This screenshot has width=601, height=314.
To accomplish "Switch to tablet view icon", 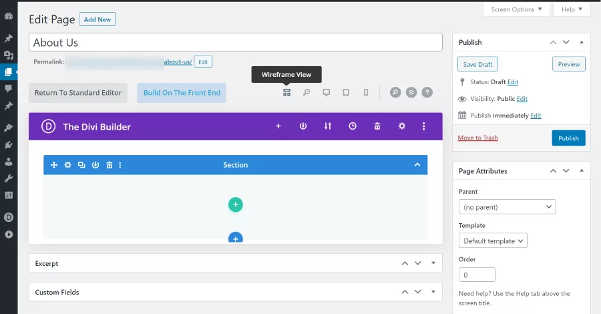I will click(x=346, y=92).
